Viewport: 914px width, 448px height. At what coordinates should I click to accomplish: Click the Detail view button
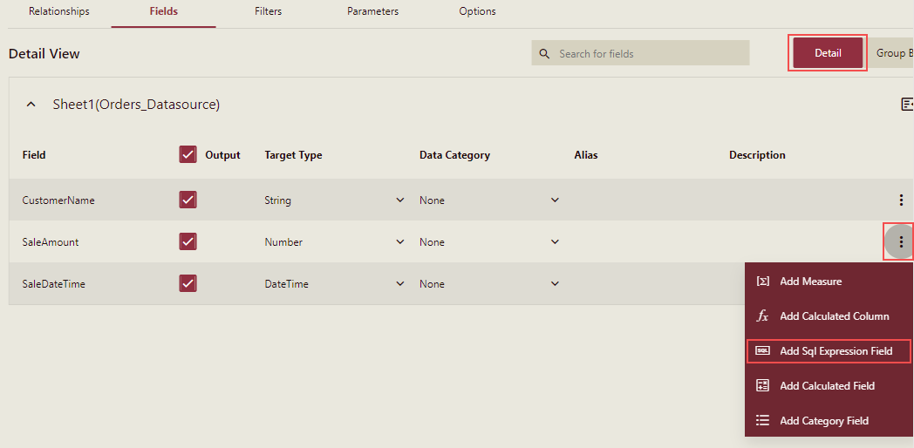828,53
